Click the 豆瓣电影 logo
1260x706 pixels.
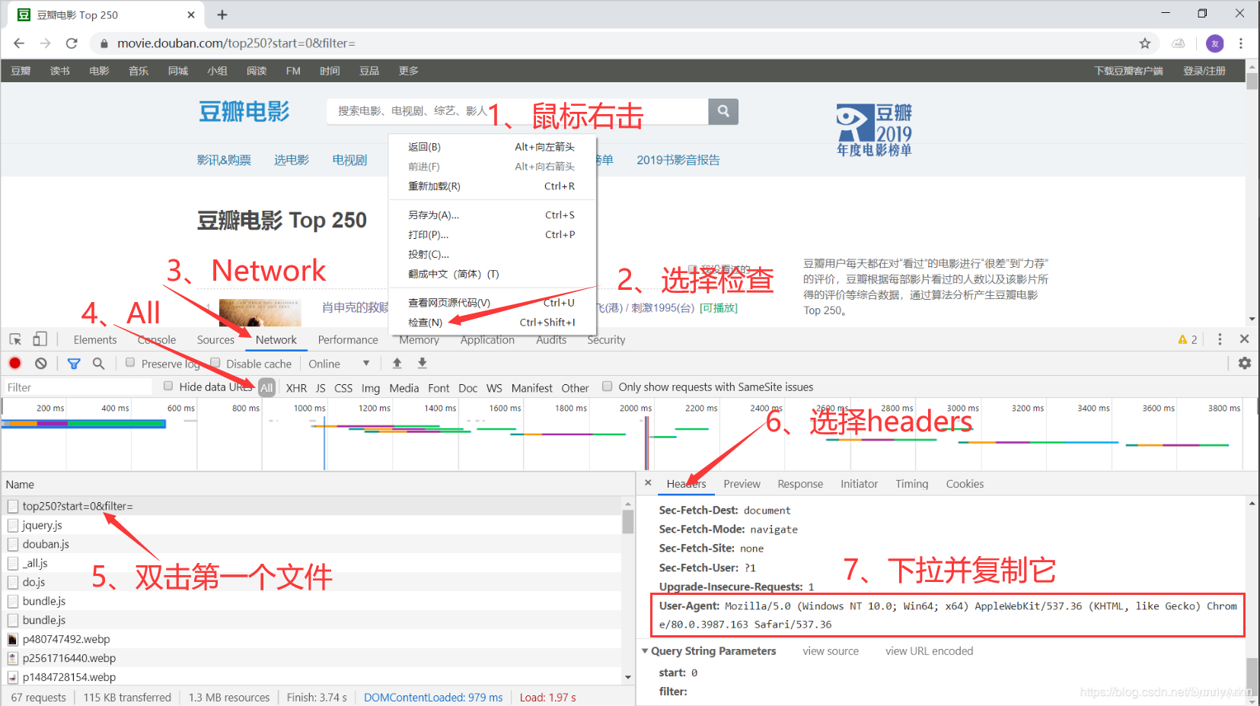click(244, 112)
